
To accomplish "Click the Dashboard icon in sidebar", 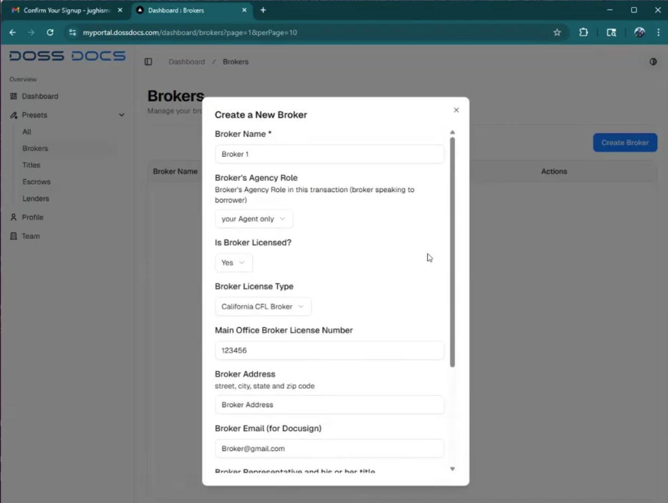I will tap(14, 96).
